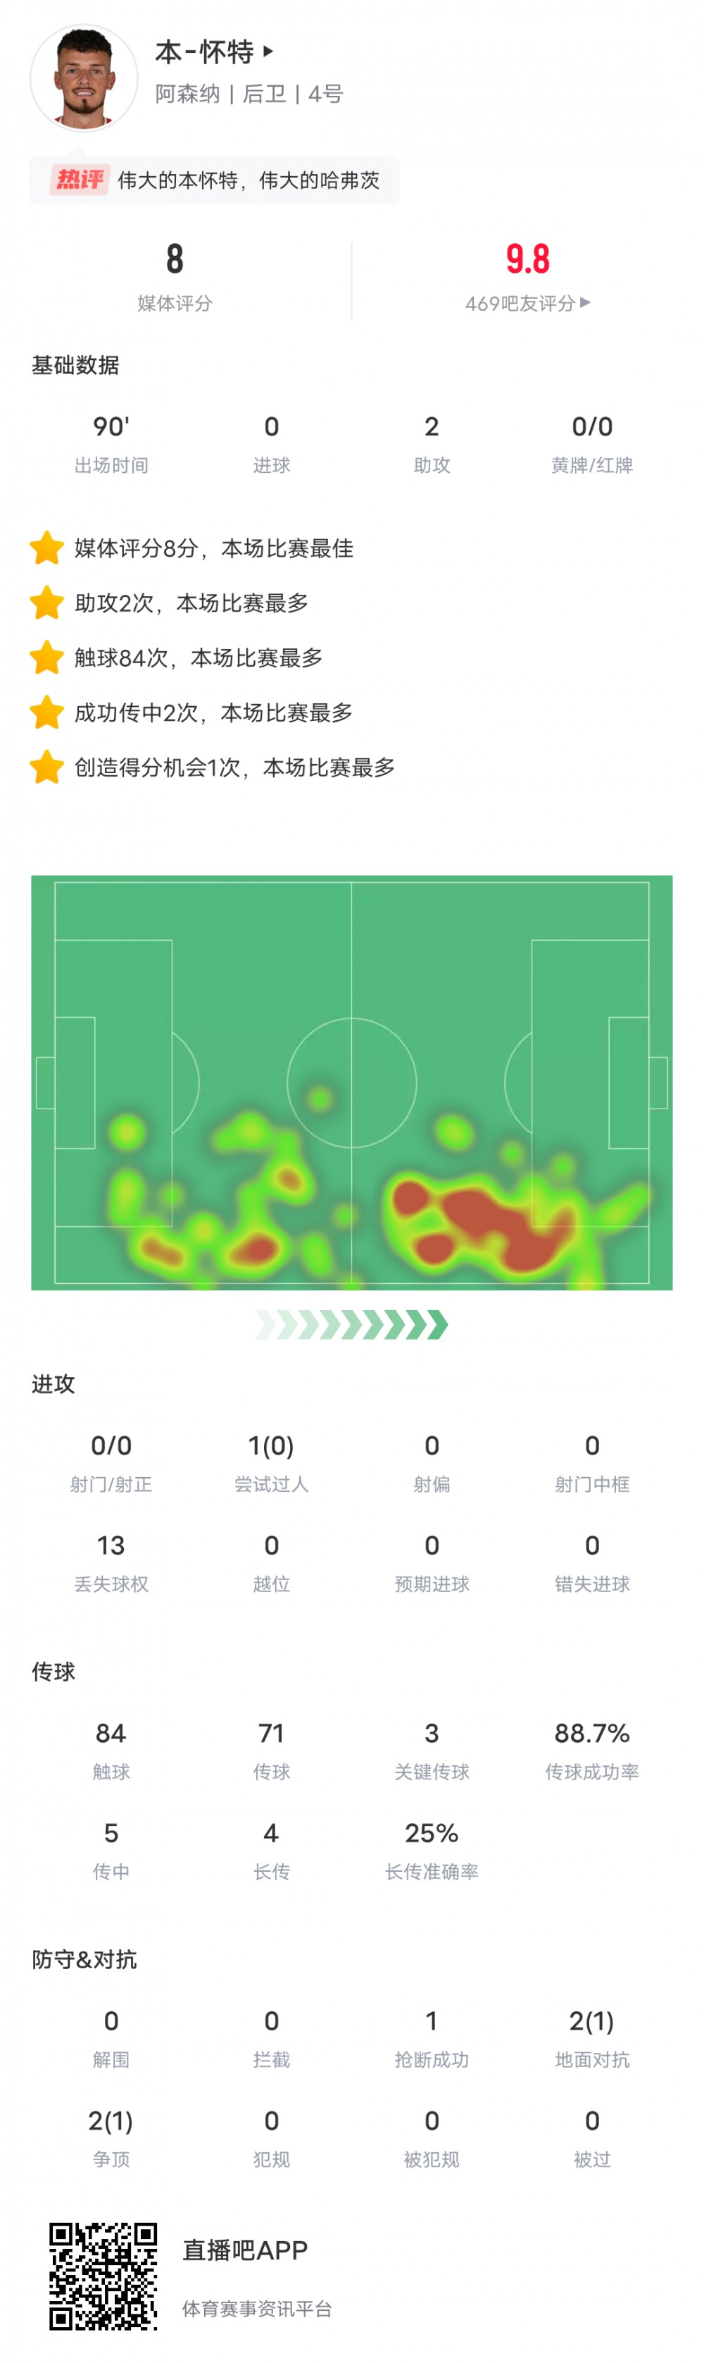704x2363 pixels.
Task: Select the 传球 section heading
Action: click(54, 1672)
